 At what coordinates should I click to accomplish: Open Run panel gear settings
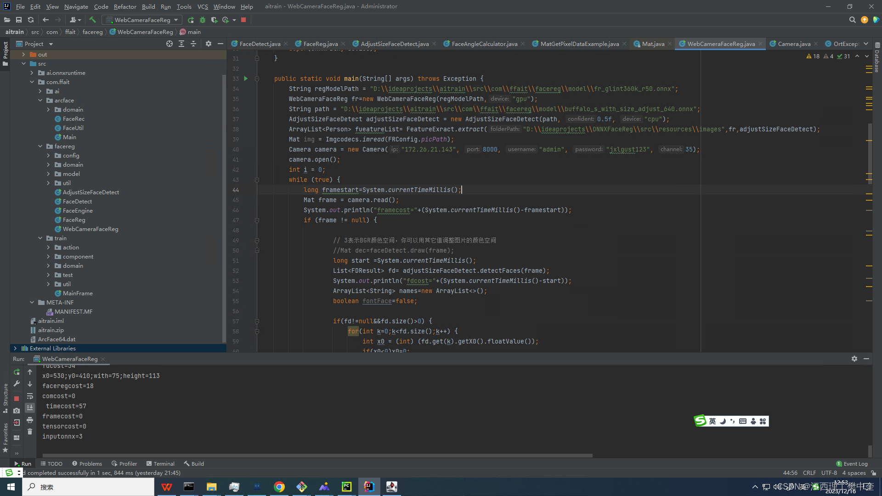pyautogui.click(x=854, y=359)
